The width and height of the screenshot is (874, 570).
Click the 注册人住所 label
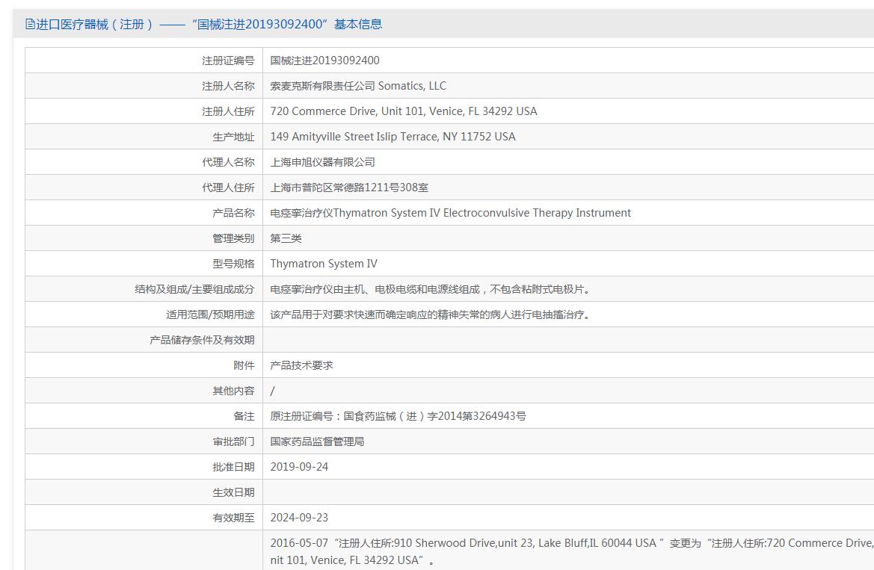click(x=228, y=111)
